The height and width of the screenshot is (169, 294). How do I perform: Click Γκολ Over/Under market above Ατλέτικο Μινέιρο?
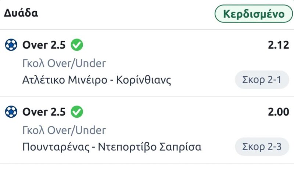(64, 63)
